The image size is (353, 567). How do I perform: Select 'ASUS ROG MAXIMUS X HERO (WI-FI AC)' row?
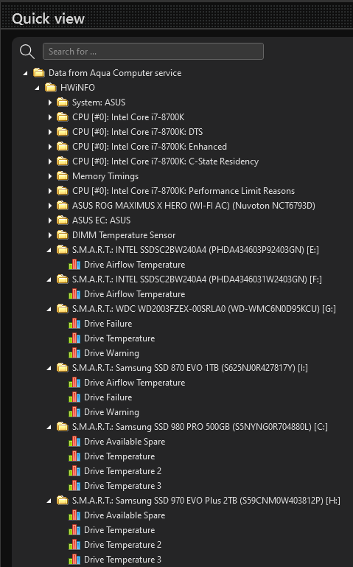pyautogui.click(x=194, y=206)
